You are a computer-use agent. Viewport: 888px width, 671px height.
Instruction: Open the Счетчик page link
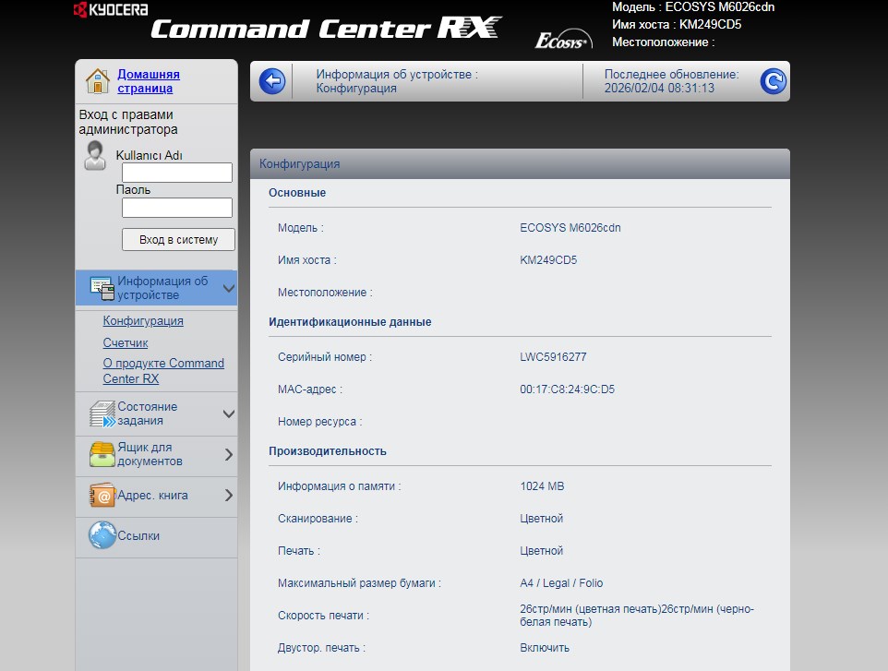126,342
